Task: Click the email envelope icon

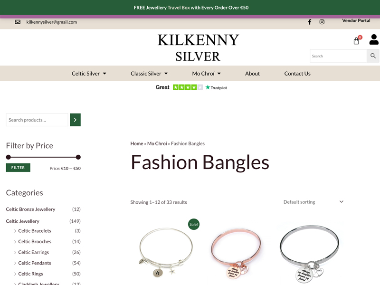Action: point(18,22)
